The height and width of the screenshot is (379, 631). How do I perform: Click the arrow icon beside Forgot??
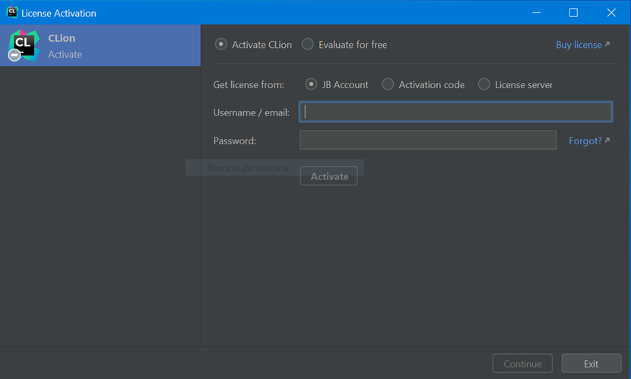(x=607, y=140)
